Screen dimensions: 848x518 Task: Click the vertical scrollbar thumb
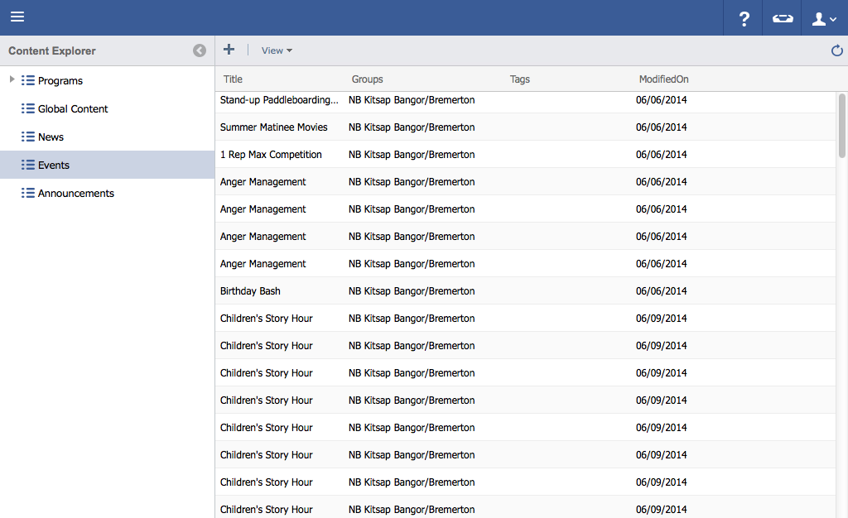pyautogui.click(x=841, y=124)
